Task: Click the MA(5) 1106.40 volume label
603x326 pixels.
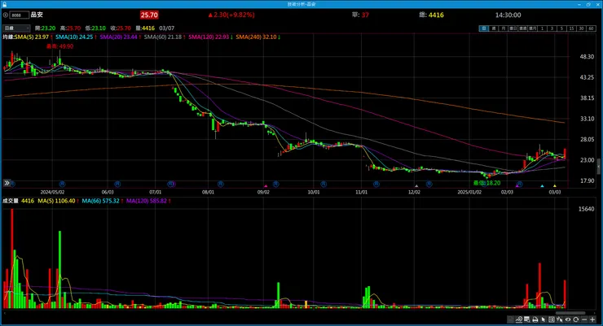Action: (x=56, y=201)
